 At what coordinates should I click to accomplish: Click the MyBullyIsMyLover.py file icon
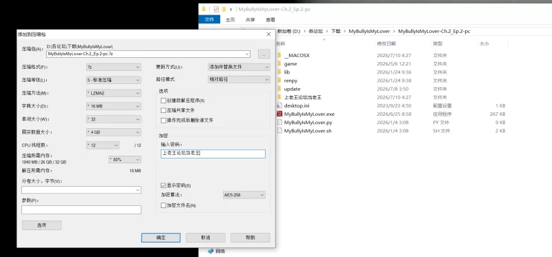[x=279, y=123]
